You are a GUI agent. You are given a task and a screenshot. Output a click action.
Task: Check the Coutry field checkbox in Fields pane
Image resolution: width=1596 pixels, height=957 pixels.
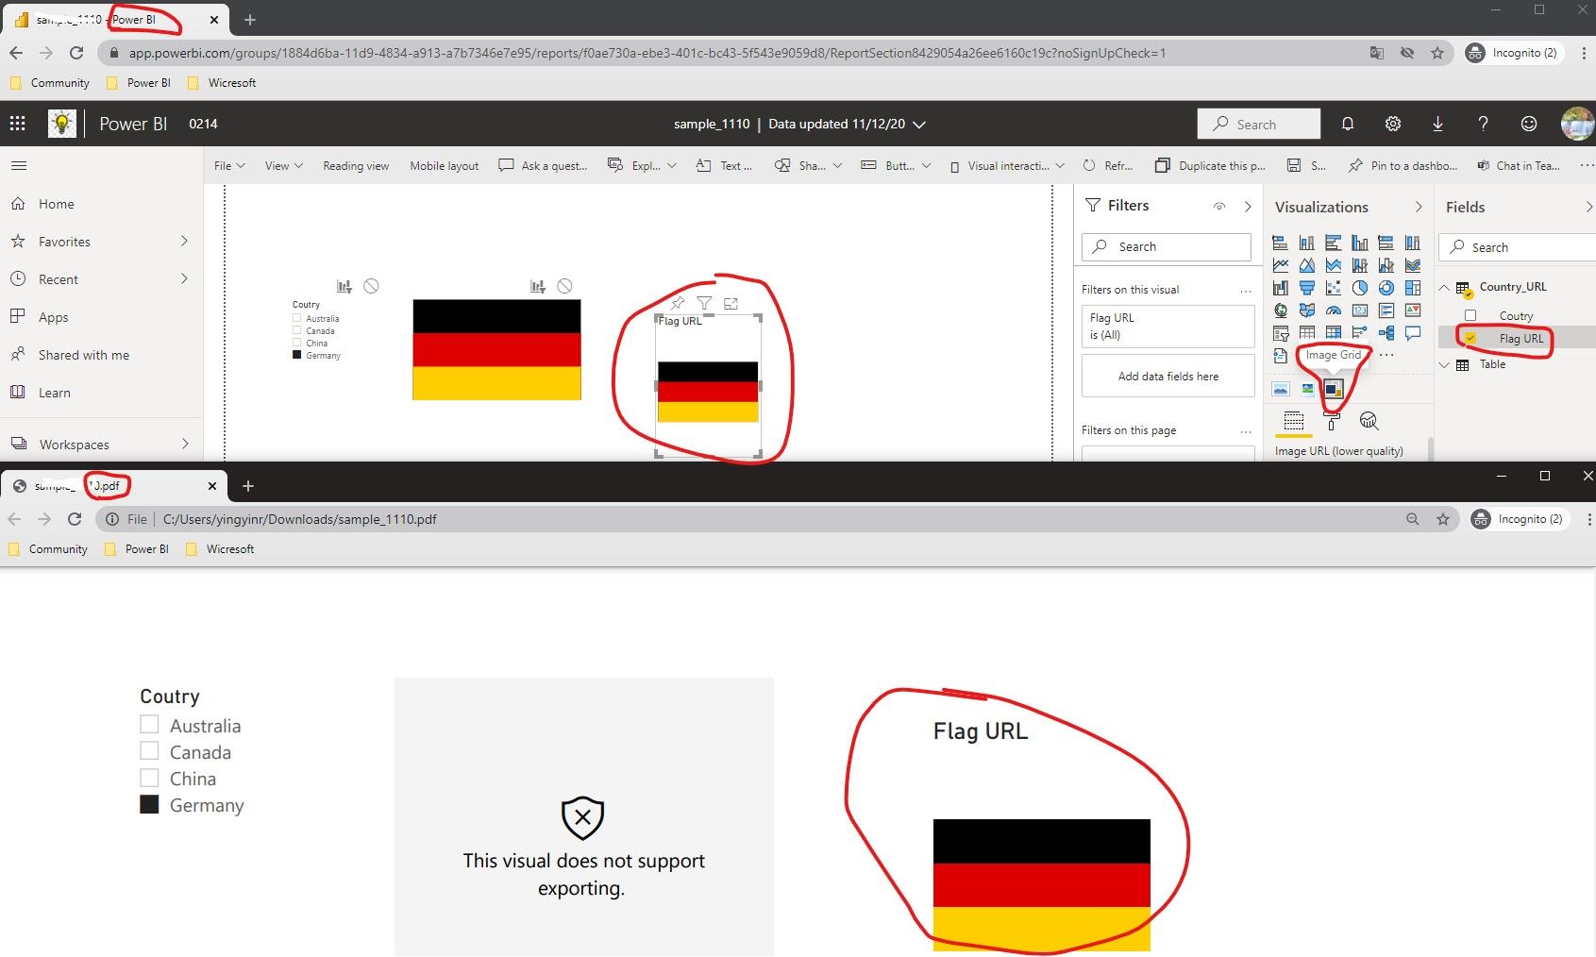[1470, 315]
